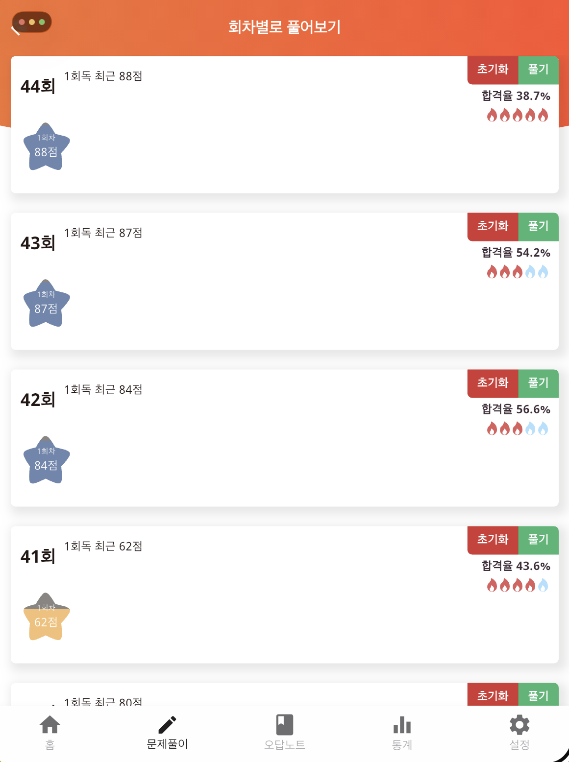Tap the 88점 star badge in 44회

pos(47,146)
